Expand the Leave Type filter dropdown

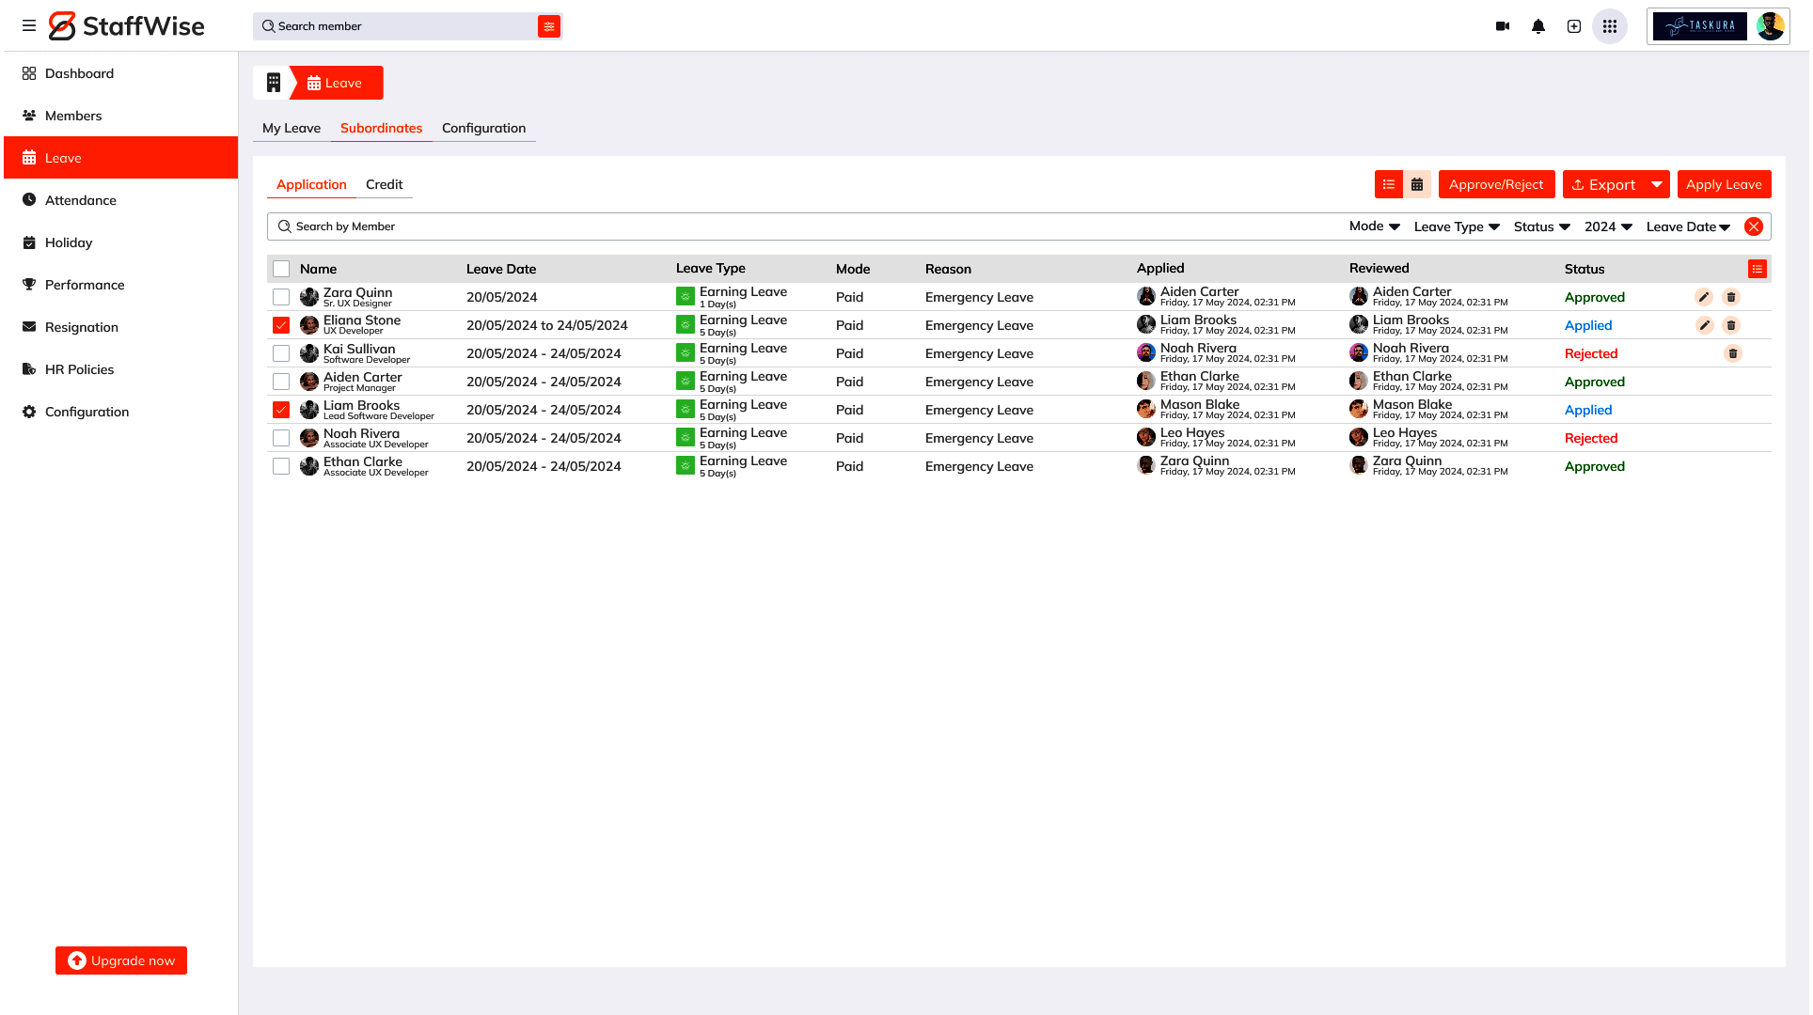click(1457, 226)
